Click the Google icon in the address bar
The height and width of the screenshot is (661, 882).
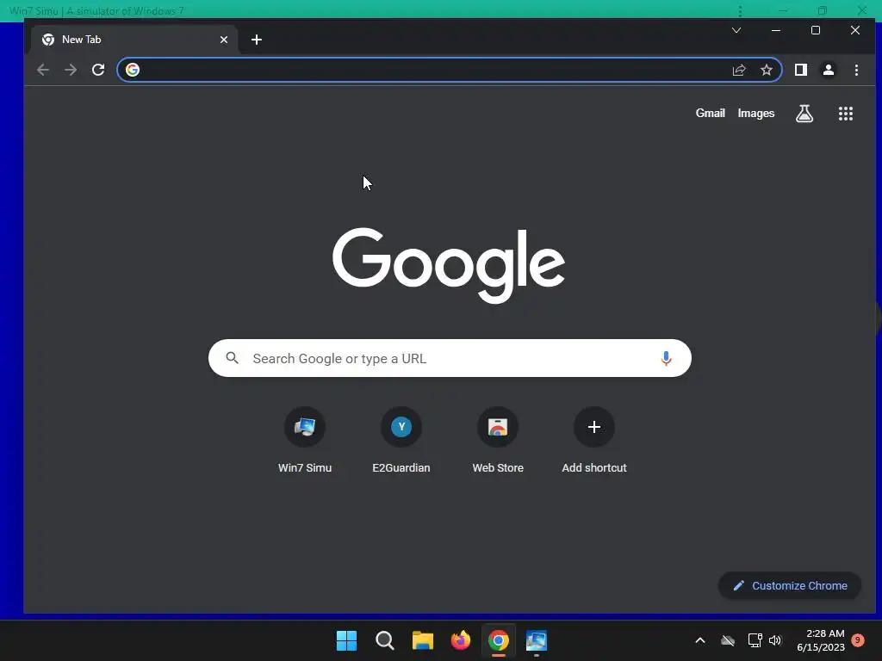[133, 70]
